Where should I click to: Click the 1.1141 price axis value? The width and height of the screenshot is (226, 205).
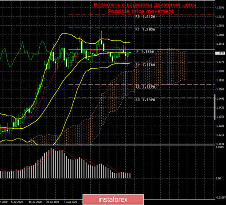click(220, 144)
